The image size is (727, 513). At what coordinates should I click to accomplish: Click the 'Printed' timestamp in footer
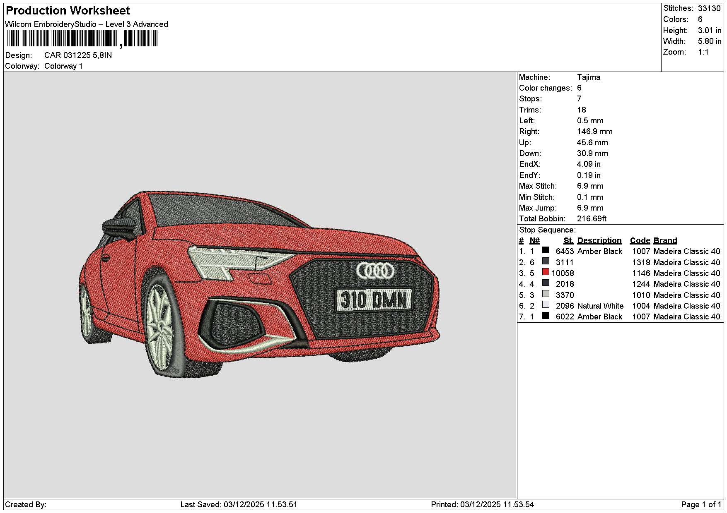tap(482, 504)
